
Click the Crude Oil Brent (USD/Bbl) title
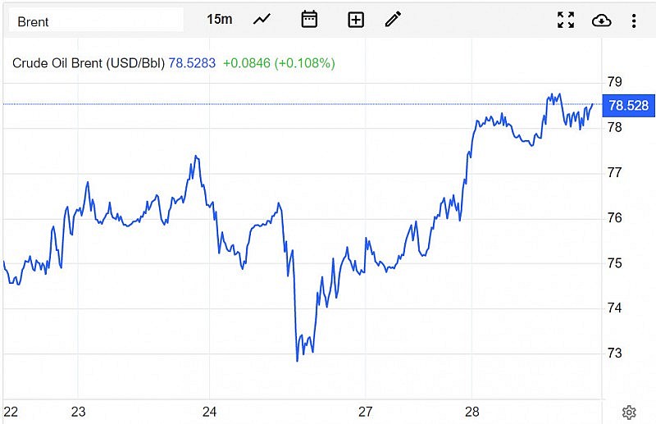tap(89, 63)
